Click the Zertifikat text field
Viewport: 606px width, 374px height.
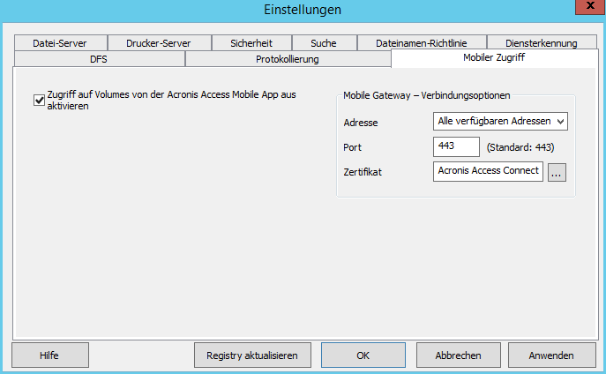[x=488, y=171]
